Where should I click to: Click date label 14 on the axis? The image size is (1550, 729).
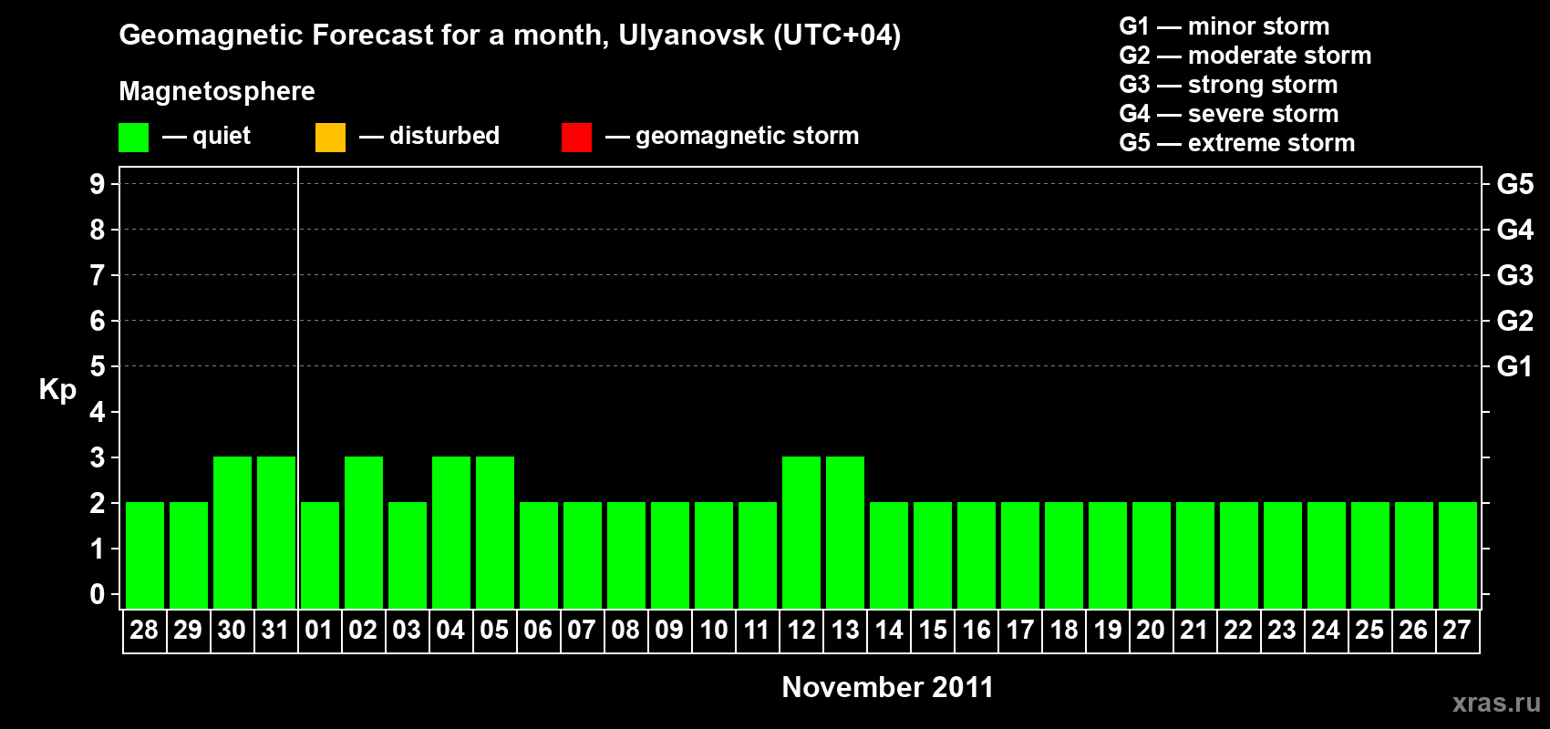(888, 631)
